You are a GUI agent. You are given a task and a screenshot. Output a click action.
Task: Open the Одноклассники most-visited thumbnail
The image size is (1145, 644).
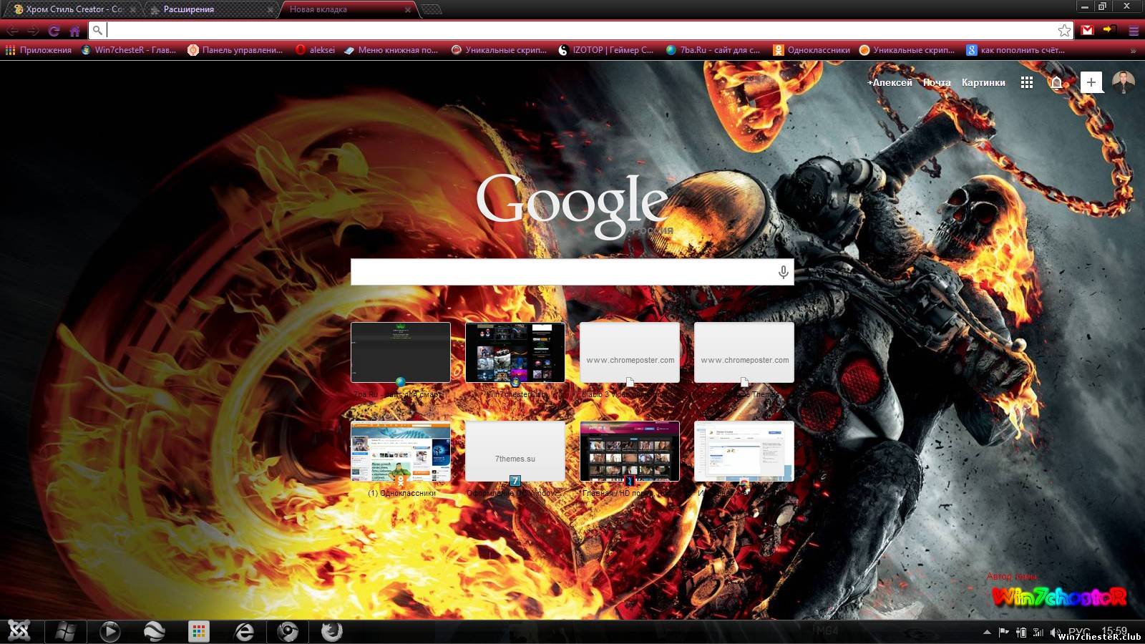401,451
